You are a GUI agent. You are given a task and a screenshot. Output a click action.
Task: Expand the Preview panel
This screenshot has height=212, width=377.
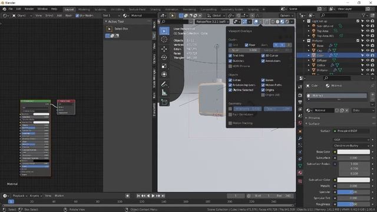tap(314, 118)
